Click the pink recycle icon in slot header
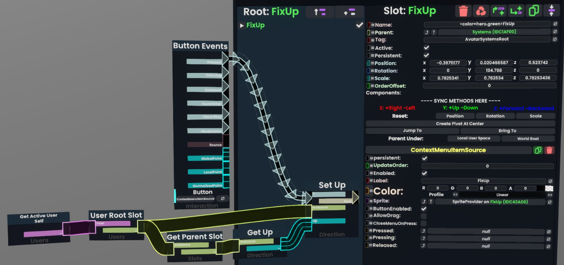Viewport: 564px width, 265px height. (x=481, y=11)
